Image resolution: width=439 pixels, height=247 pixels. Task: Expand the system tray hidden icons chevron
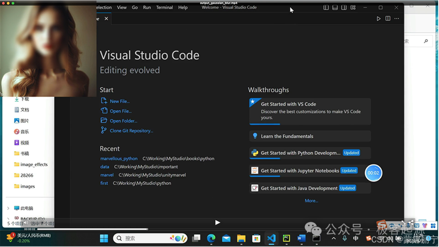(x=333, y=238)
